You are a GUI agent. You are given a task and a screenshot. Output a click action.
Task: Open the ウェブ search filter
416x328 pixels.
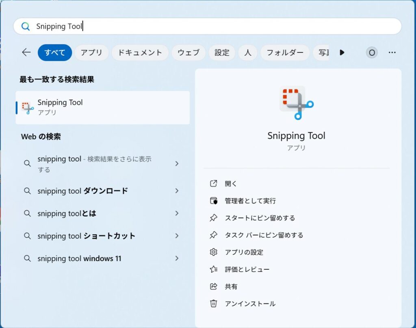click(188, 52)
